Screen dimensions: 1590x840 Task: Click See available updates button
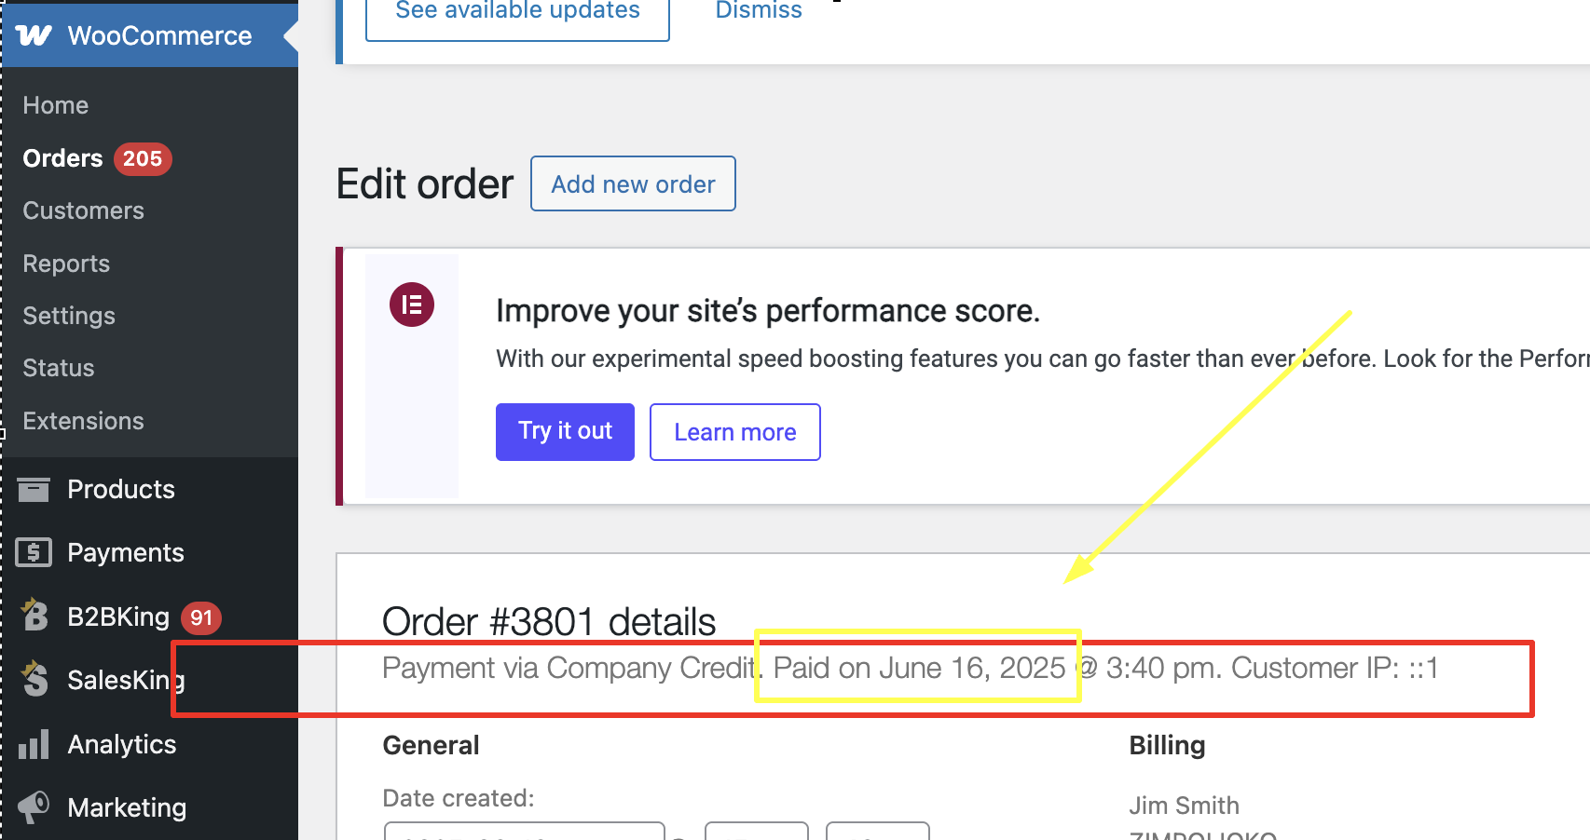517,14
